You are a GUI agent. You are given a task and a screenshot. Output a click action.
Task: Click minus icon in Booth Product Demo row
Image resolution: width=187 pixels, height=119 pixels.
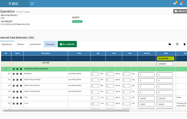point(17,86)
